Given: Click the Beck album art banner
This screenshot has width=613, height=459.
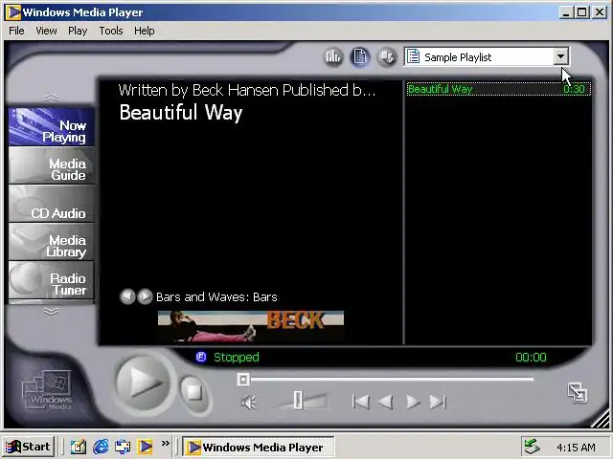Looking at the screenshot, I should coord(251,326).
